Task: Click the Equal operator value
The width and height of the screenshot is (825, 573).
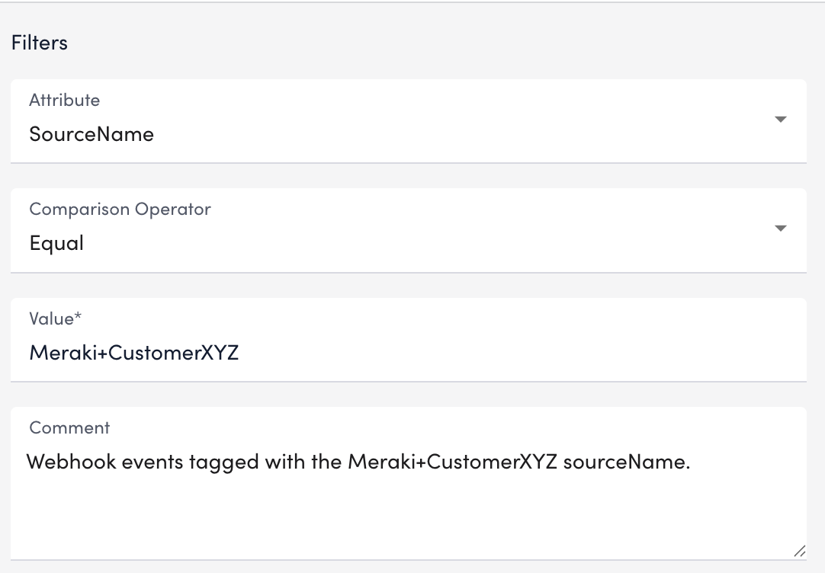Action: 56,244
